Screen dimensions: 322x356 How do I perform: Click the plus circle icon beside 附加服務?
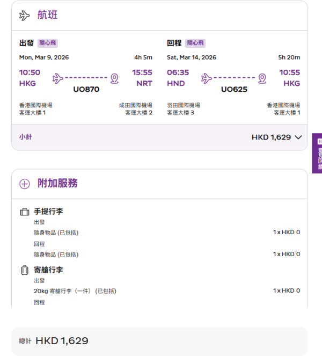(25, 184)
